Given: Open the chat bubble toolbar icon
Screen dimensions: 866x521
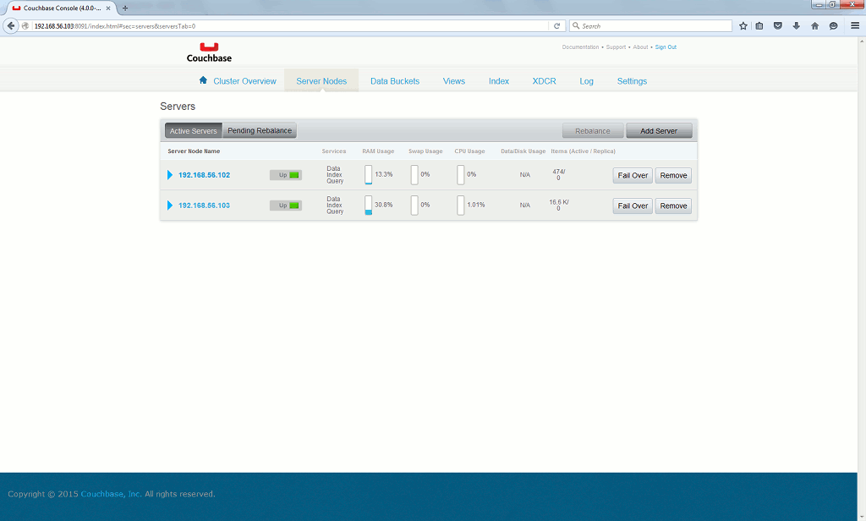Looking at the screenshot, I should coord(833,26).
